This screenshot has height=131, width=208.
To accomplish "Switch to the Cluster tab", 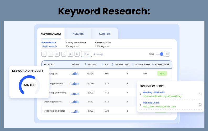I will pyautogui.click(x=105, y=34).
